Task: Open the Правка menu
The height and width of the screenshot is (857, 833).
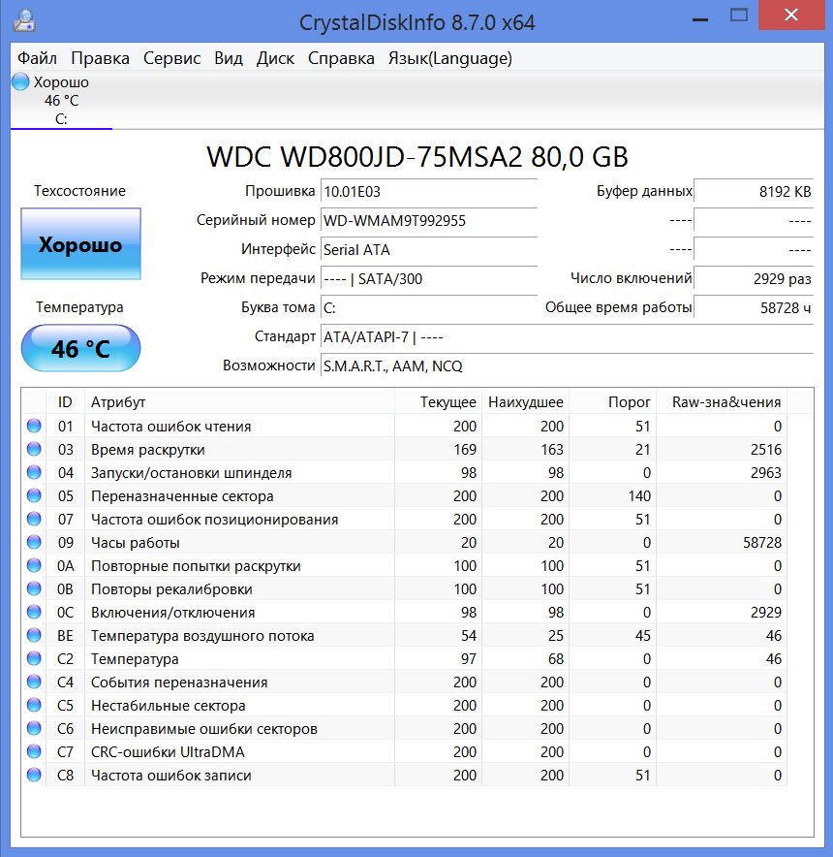Action: 100,58
